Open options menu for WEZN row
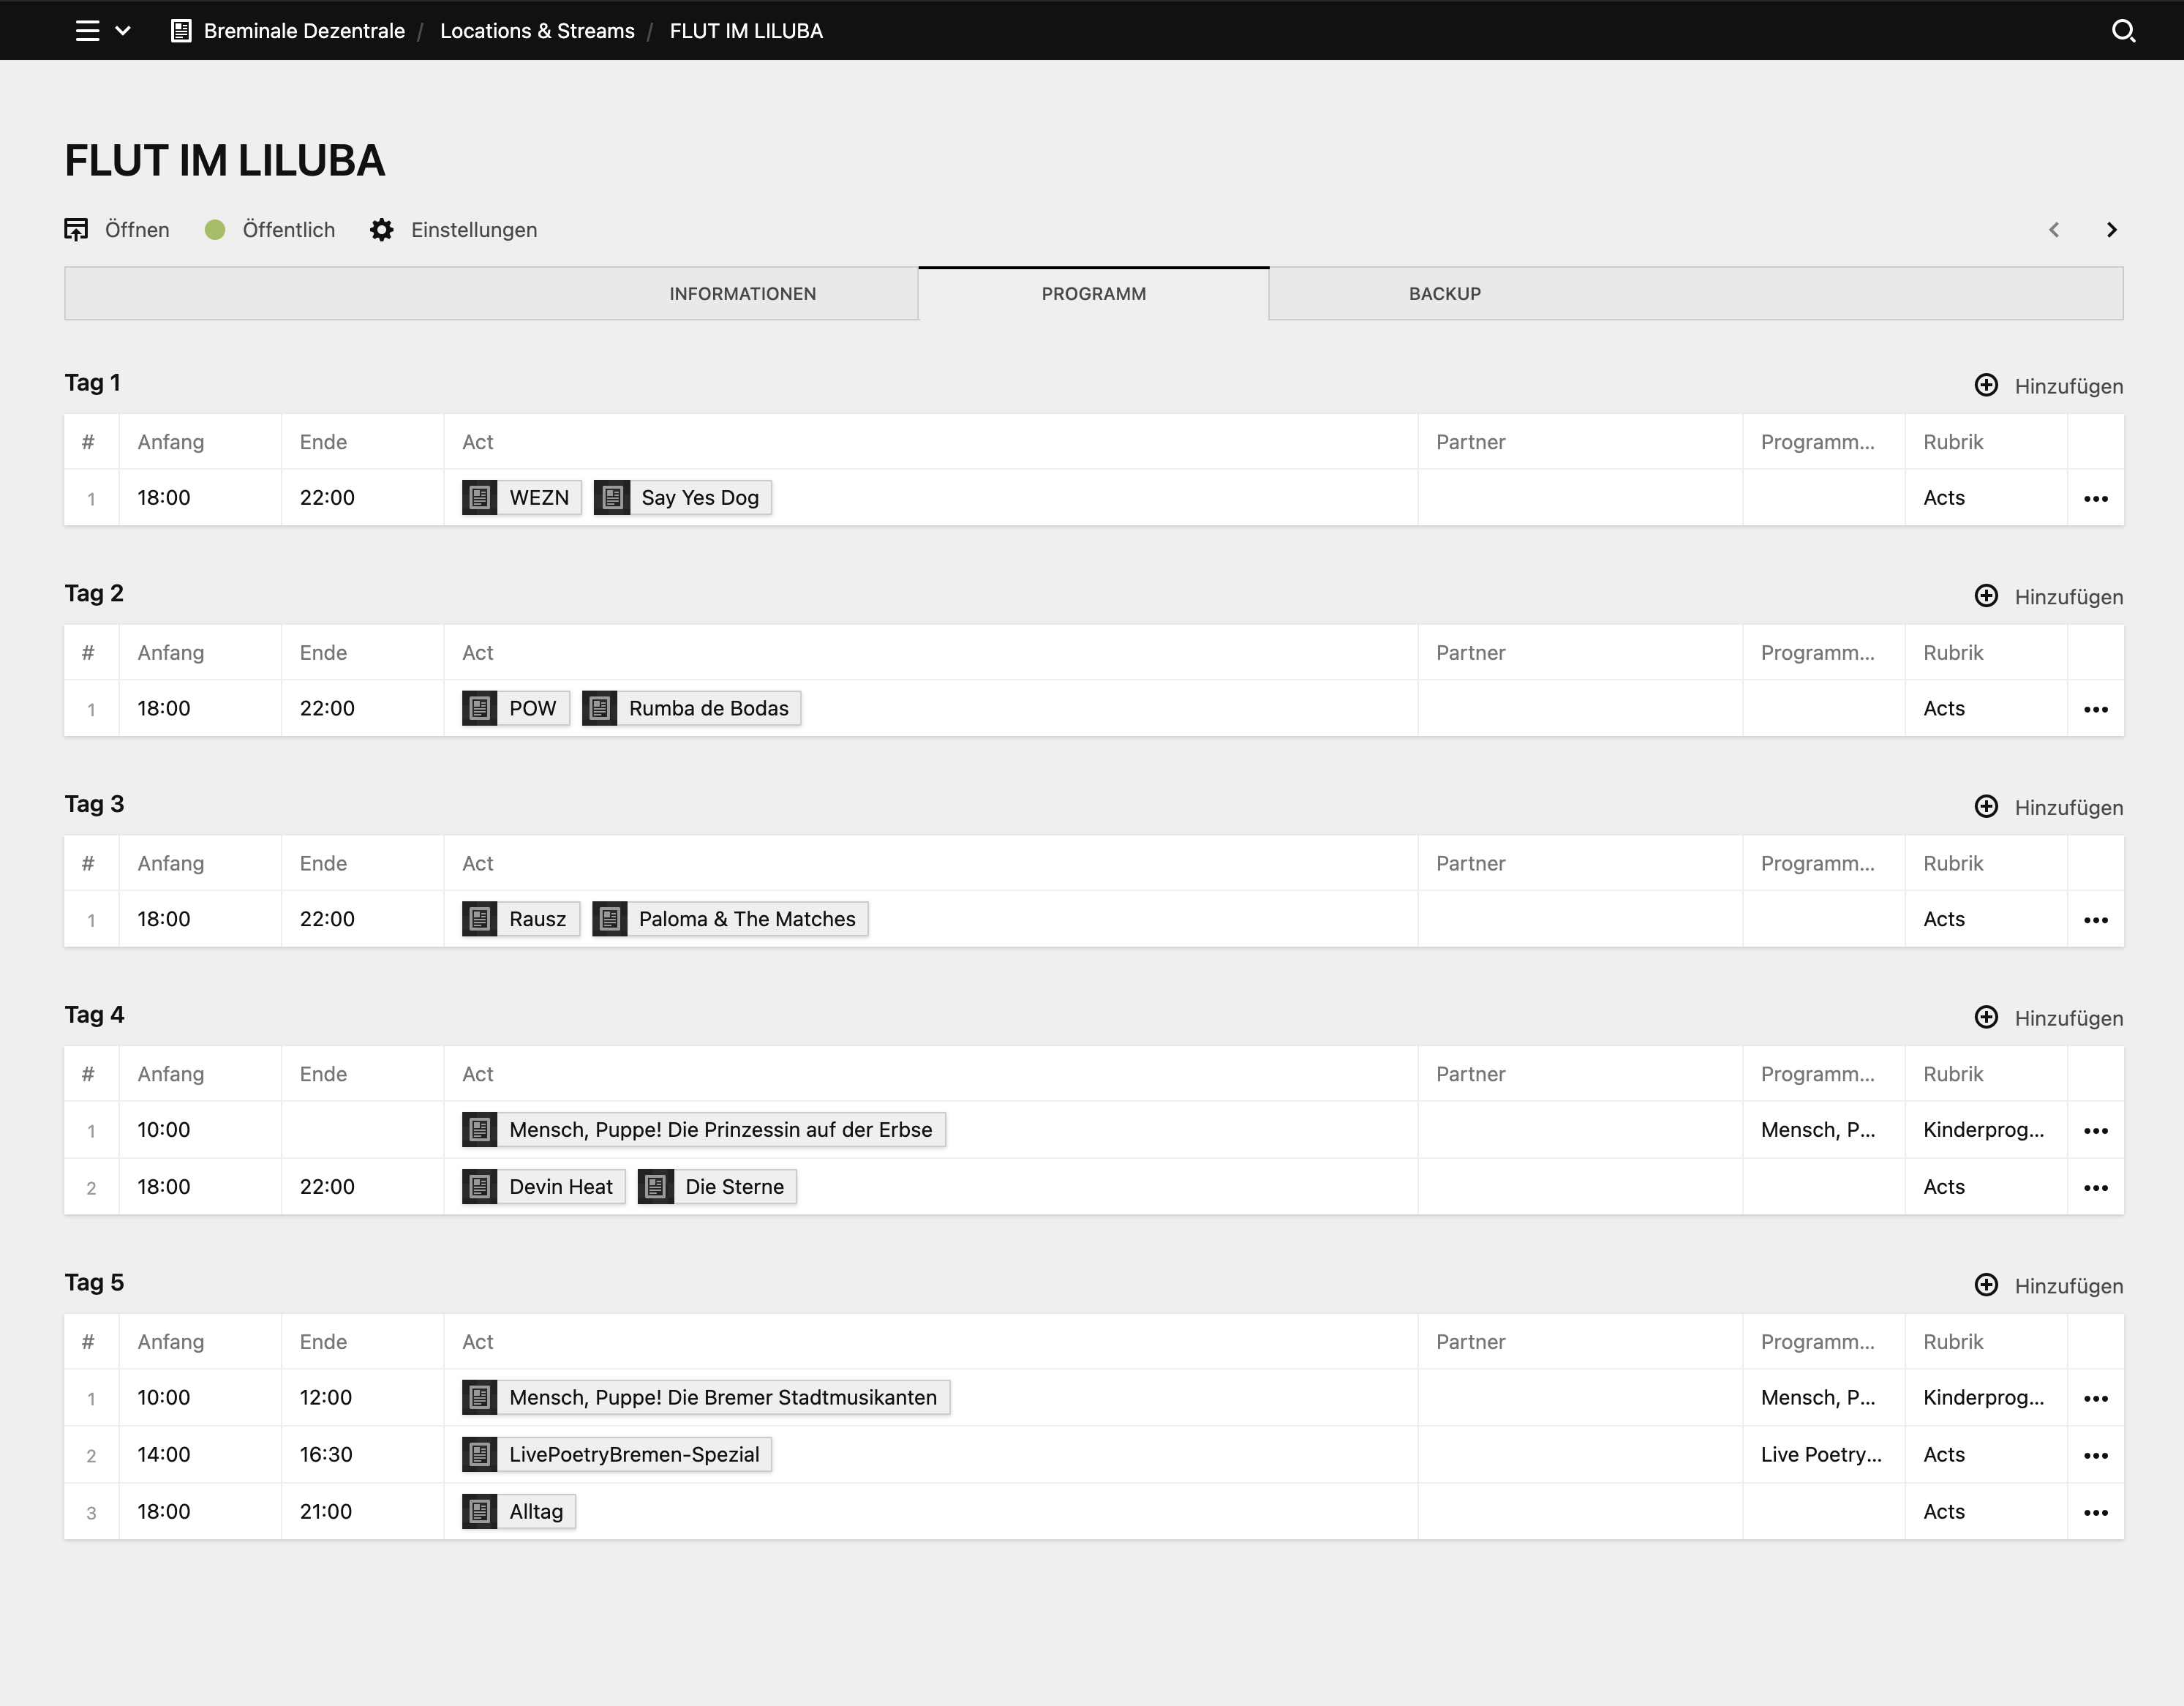2184x1706 pixels. click(2095, 498)
